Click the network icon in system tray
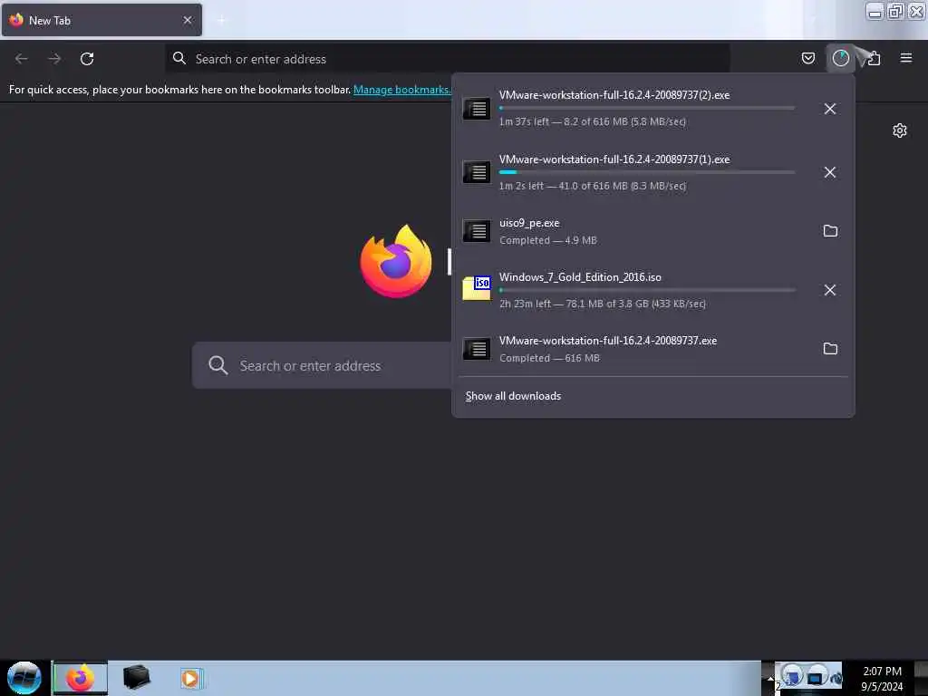 (816, 676)
